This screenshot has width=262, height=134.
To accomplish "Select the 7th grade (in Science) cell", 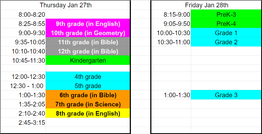I will 88,104.
